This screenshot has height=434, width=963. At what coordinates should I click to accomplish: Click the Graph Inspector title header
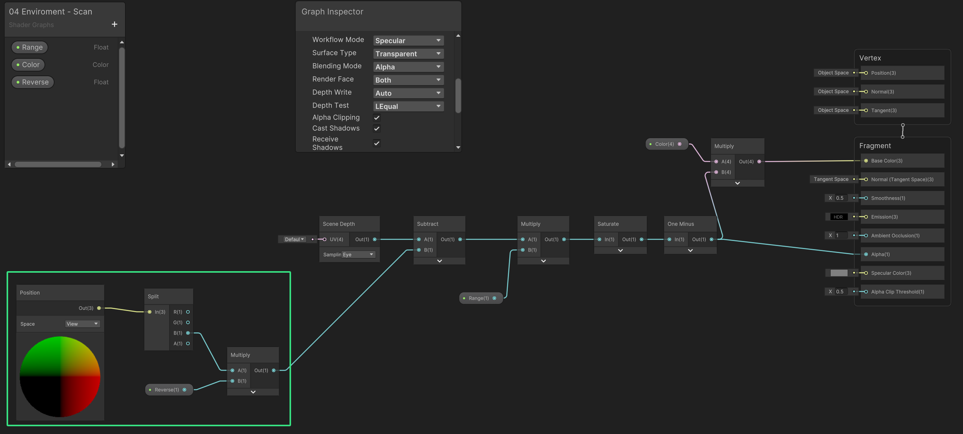[332, 12]
